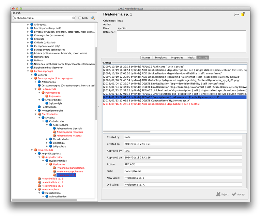Click the Mollusca concept icon
261x217 pixels.
(x=32, y=60)
